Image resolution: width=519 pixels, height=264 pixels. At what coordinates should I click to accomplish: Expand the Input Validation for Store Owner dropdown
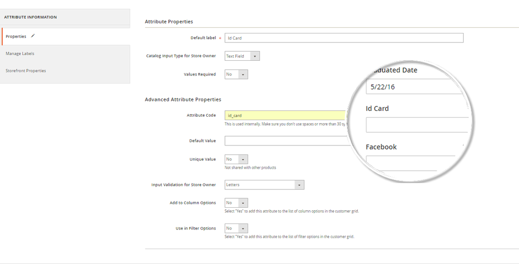coord(264,185)
